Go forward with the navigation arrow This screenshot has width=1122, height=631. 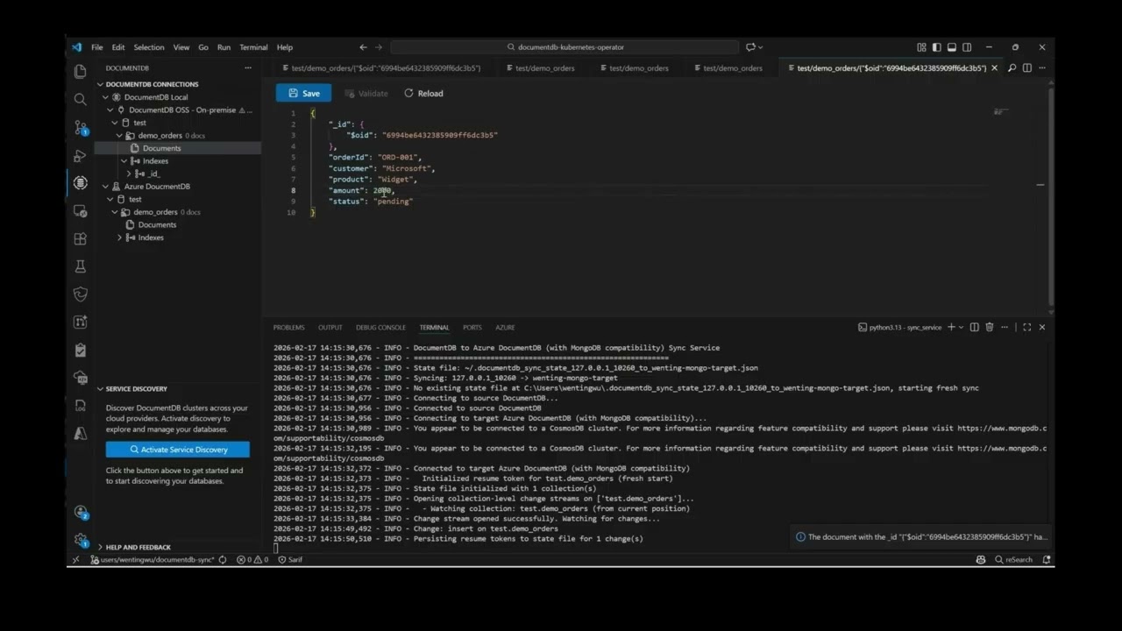pyautogui.click(x=379, y=47)
